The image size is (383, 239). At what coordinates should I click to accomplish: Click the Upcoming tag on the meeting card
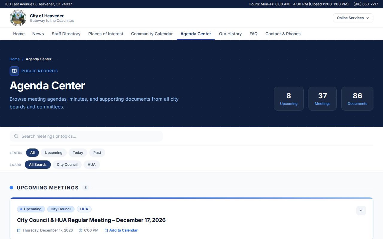tap(31, 209)
